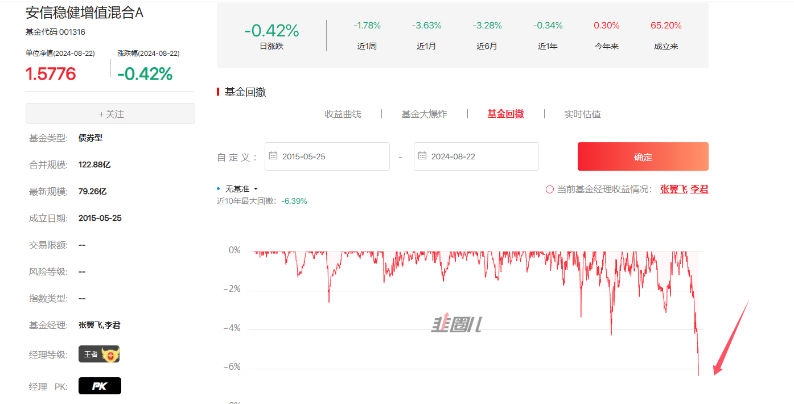Click the 近1年 return -0.34%
Screen dimensions: 794x404
(x=548, y=26)
